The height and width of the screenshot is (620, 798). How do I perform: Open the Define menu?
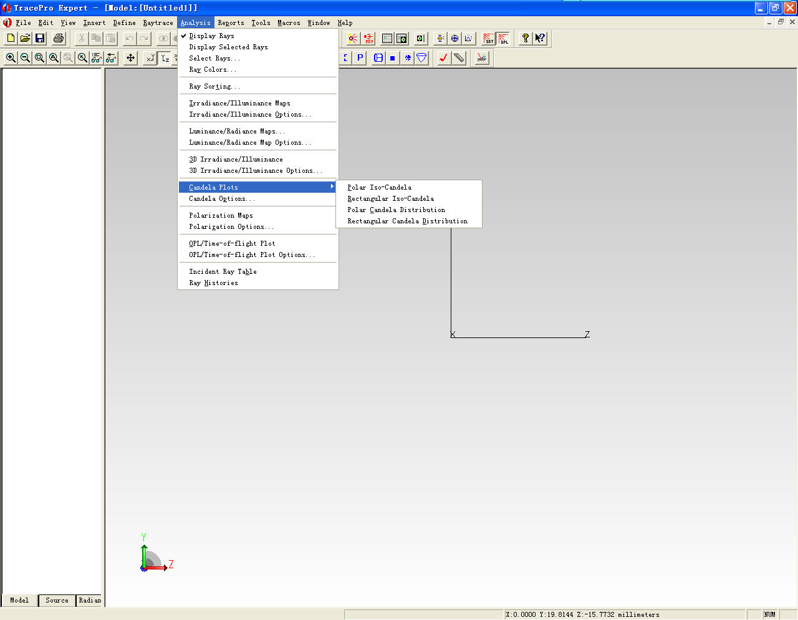[x=124, y=22]
